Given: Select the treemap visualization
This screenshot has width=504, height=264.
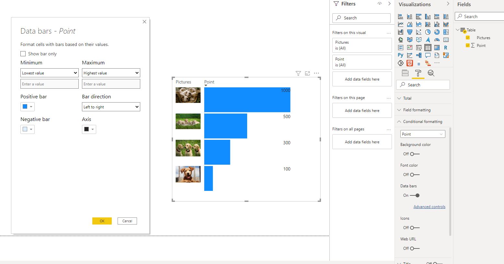Looking at the screenshot, I should click(446, 32).
